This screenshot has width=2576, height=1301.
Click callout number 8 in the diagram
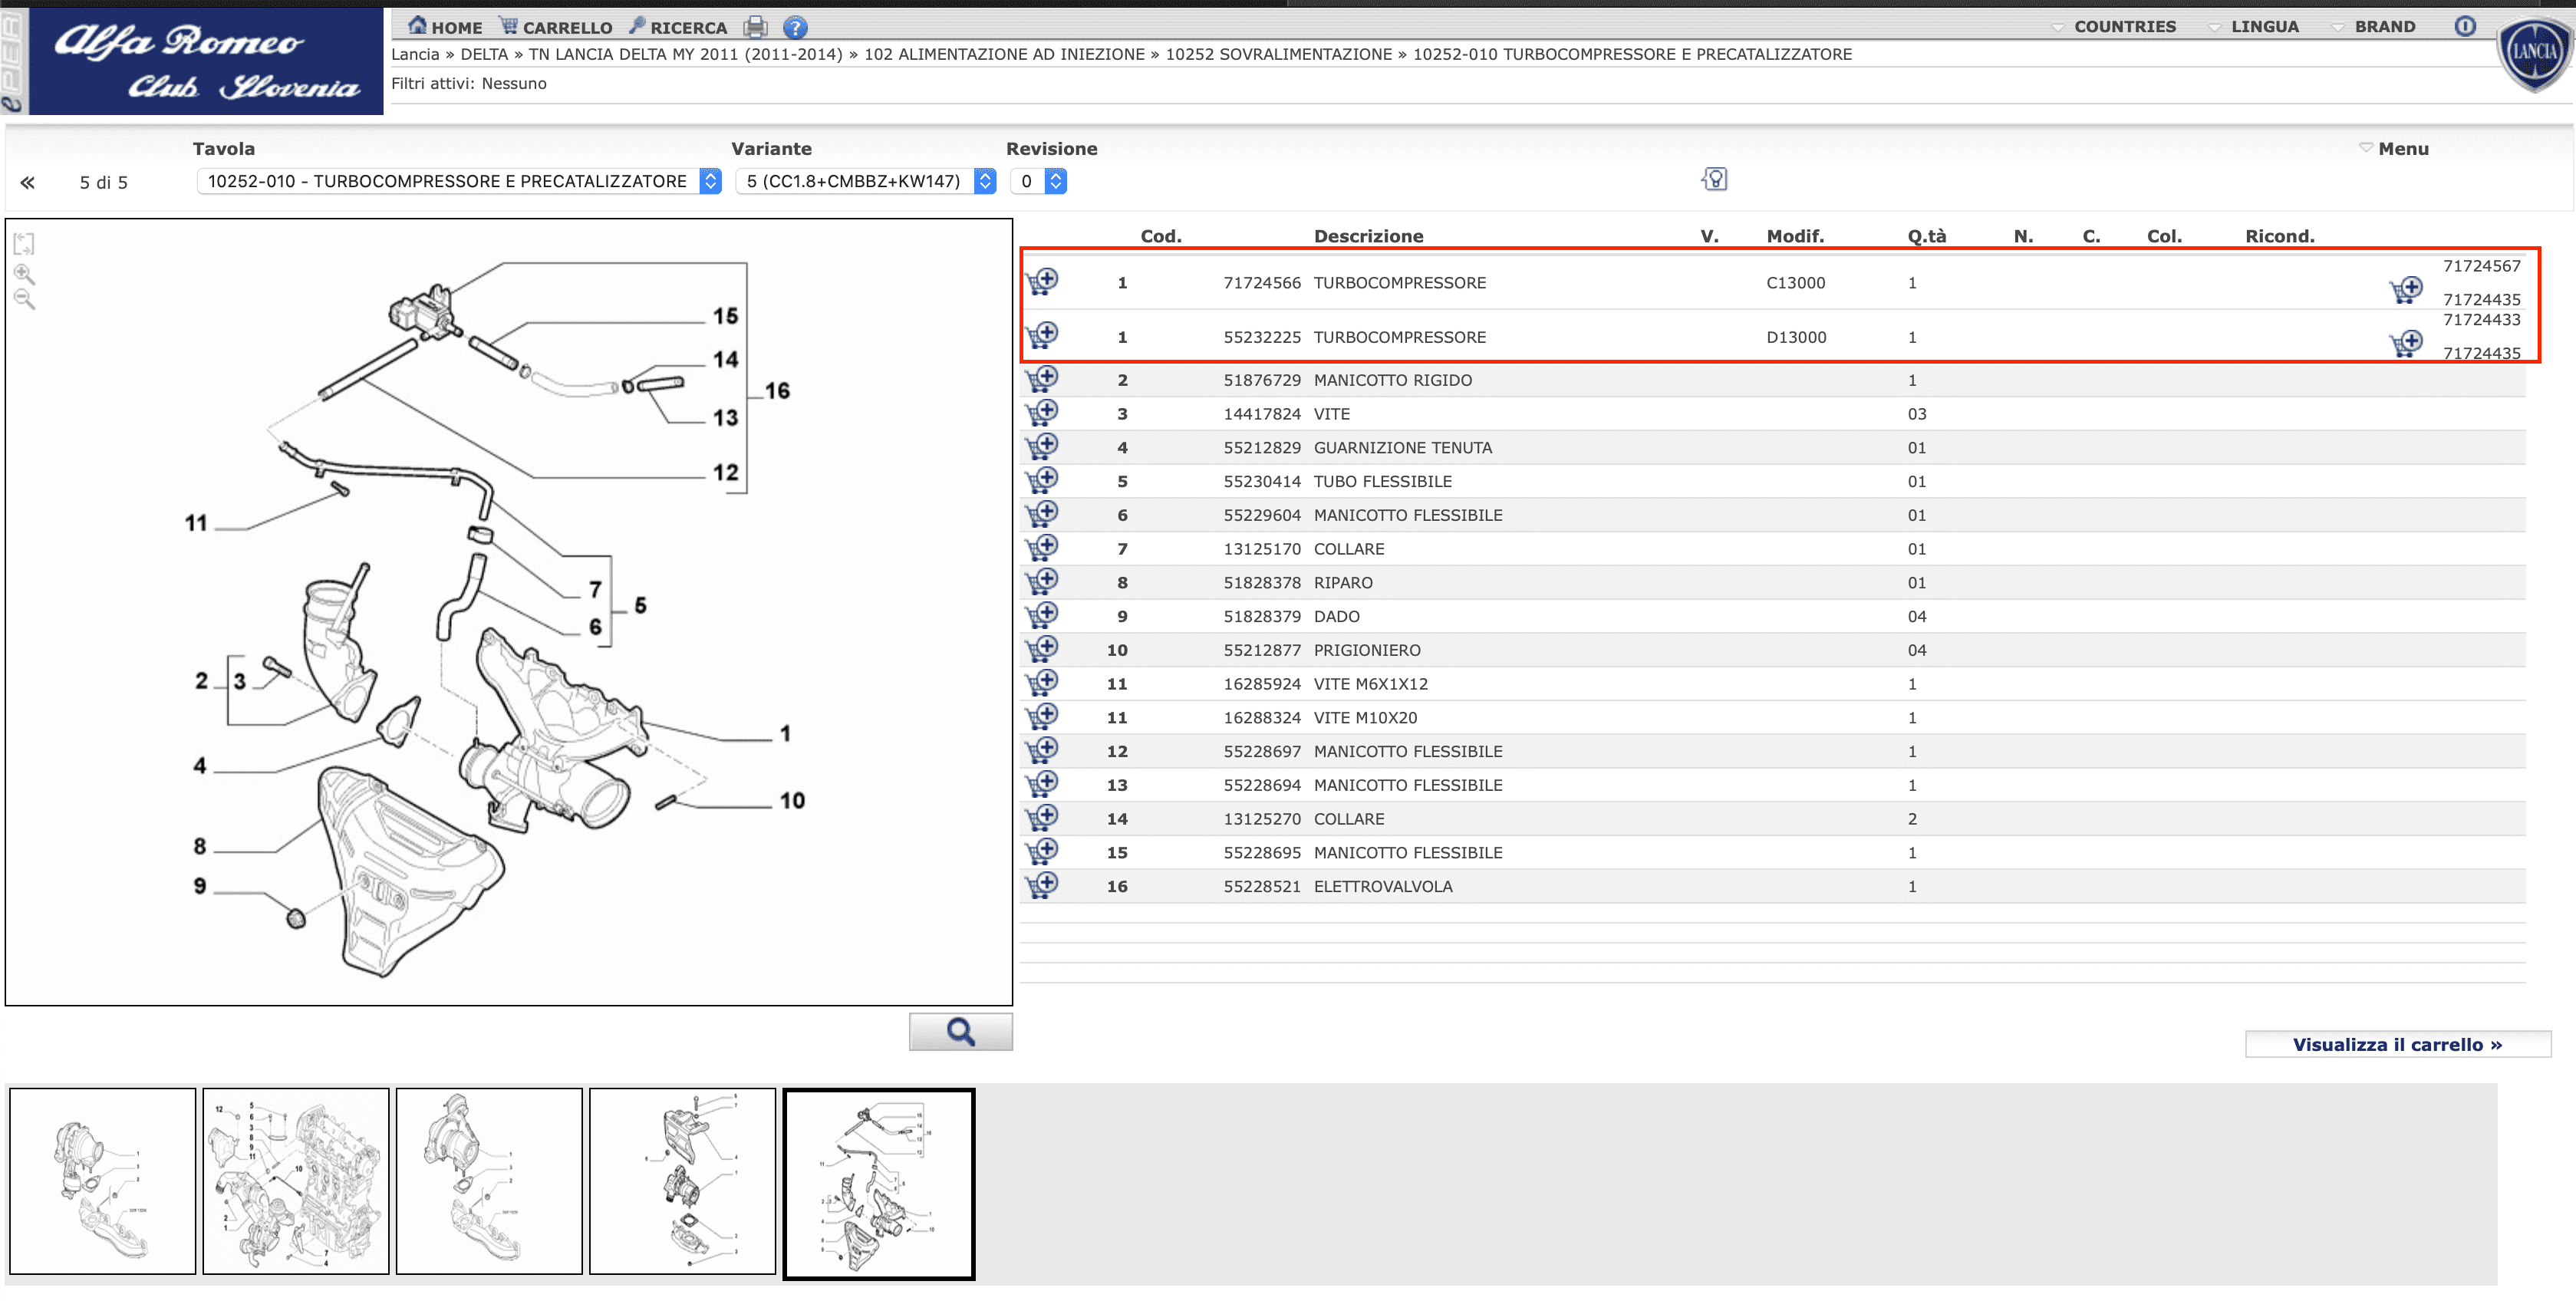click(200, 846)
